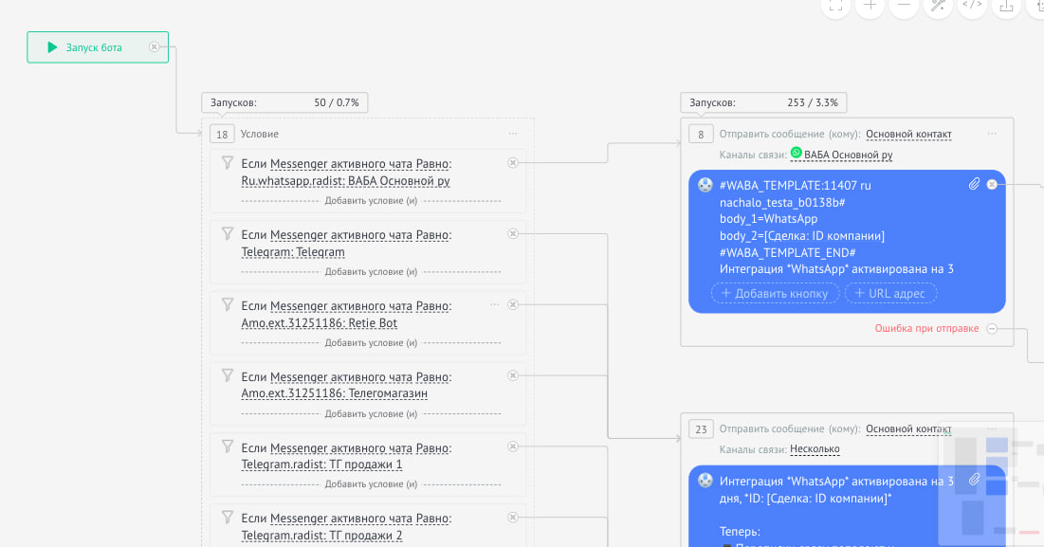
Task: Remove link from ВАБА Основной ру condition
Action: tap(513, 162)
